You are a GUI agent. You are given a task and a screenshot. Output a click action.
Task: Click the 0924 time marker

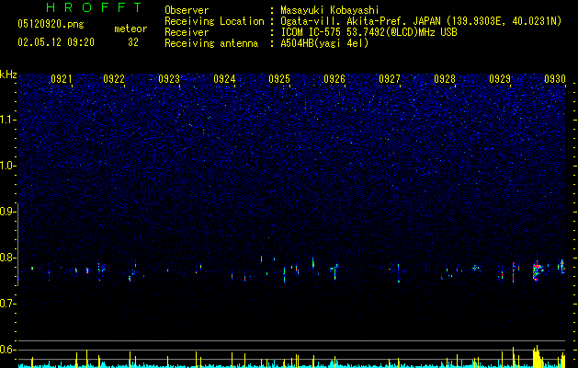point(224,79)
